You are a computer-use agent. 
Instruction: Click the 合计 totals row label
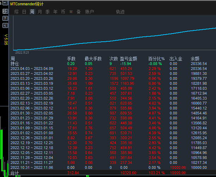point(14,173)
